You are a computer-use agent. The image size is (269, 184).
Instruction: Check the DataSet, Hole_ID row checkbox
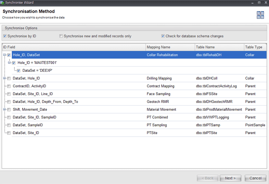(x=9, y=79)
